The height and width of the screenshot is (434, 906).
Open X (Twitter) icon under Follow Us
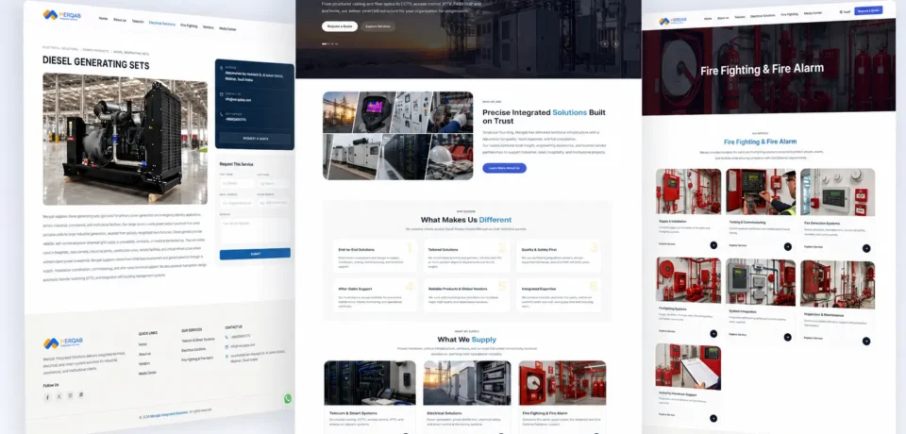tap(59, 396)
